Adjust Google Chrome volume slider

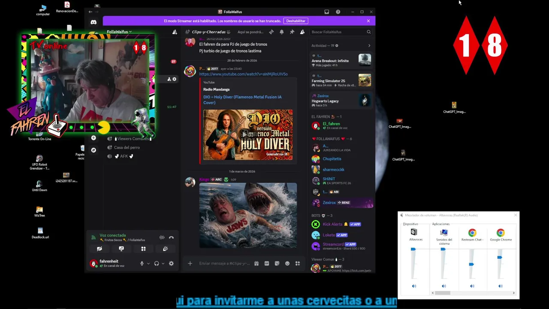pyautogui.click(x=500, y=257)
